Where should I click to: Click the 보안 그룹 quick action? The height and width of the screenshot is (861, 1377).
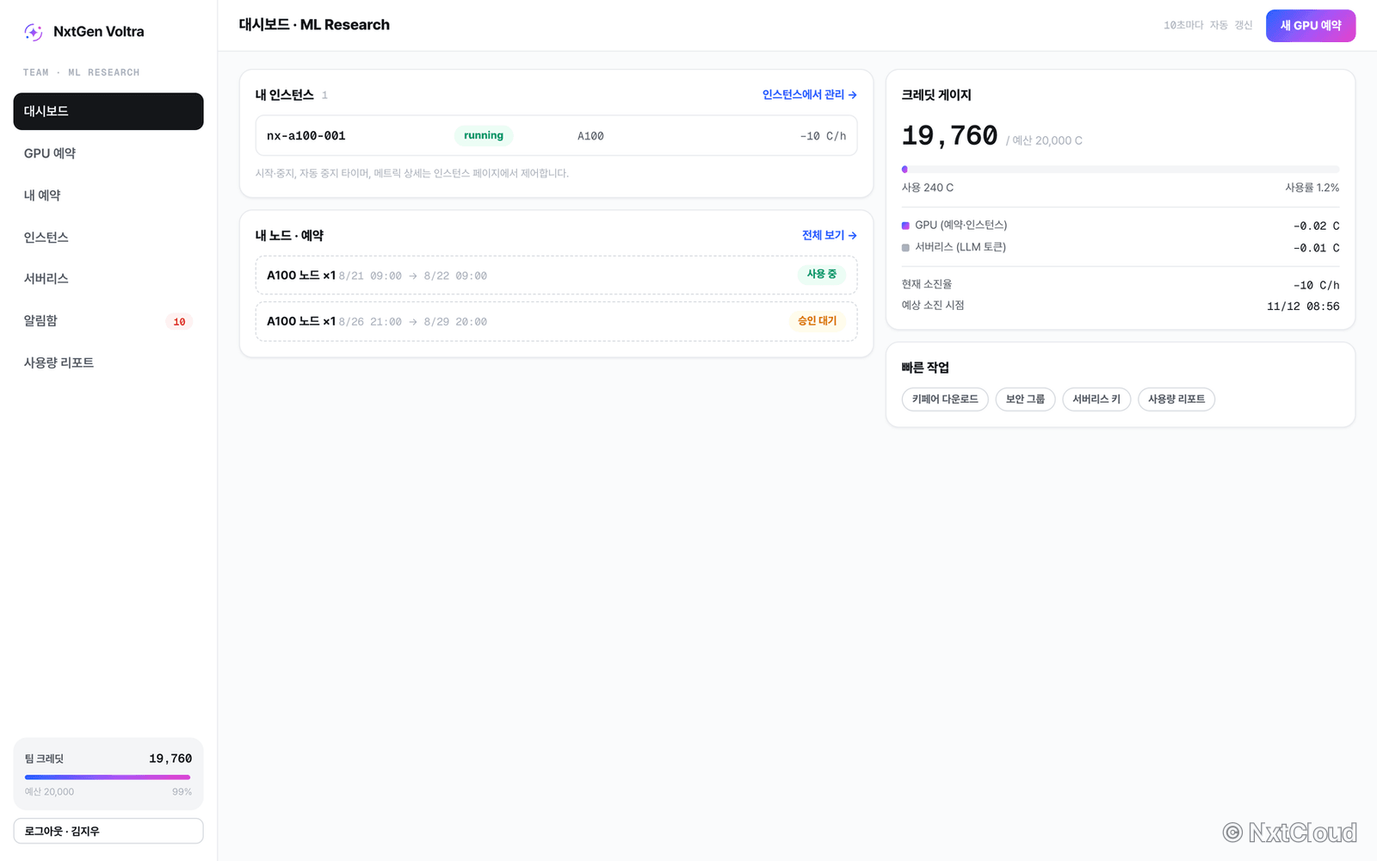tap(1025, 400)
